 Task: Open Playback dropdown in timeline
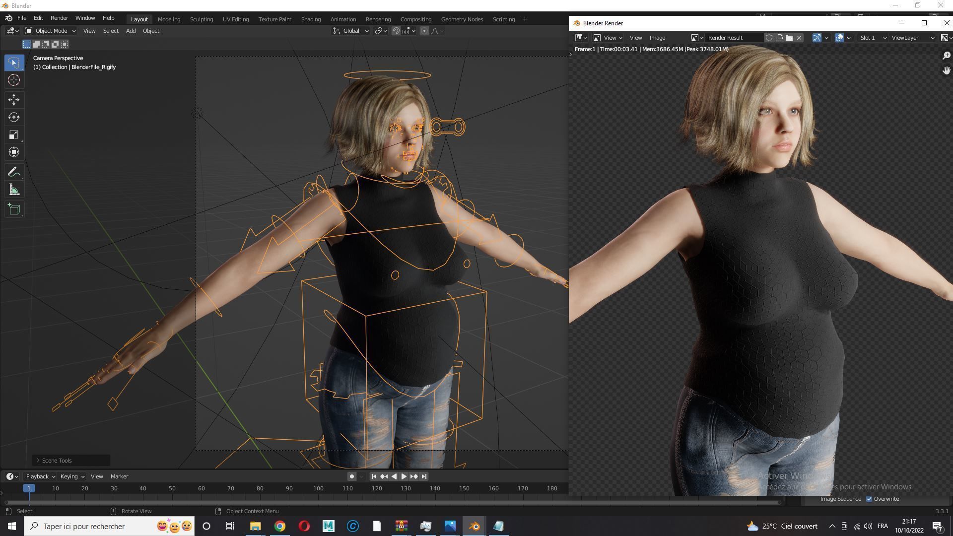(x=40, y=476)
